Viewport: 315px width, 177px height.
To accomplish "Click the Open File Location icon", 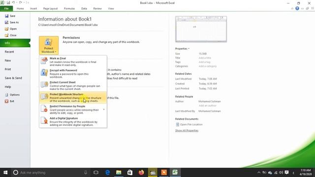I will pyautogui.click(x=177, y=124).
